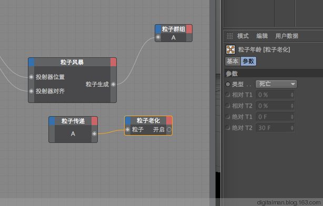Click the 参数 section header
The height and width of the screenshot is (206, 323).
click(x=274, y=74)
